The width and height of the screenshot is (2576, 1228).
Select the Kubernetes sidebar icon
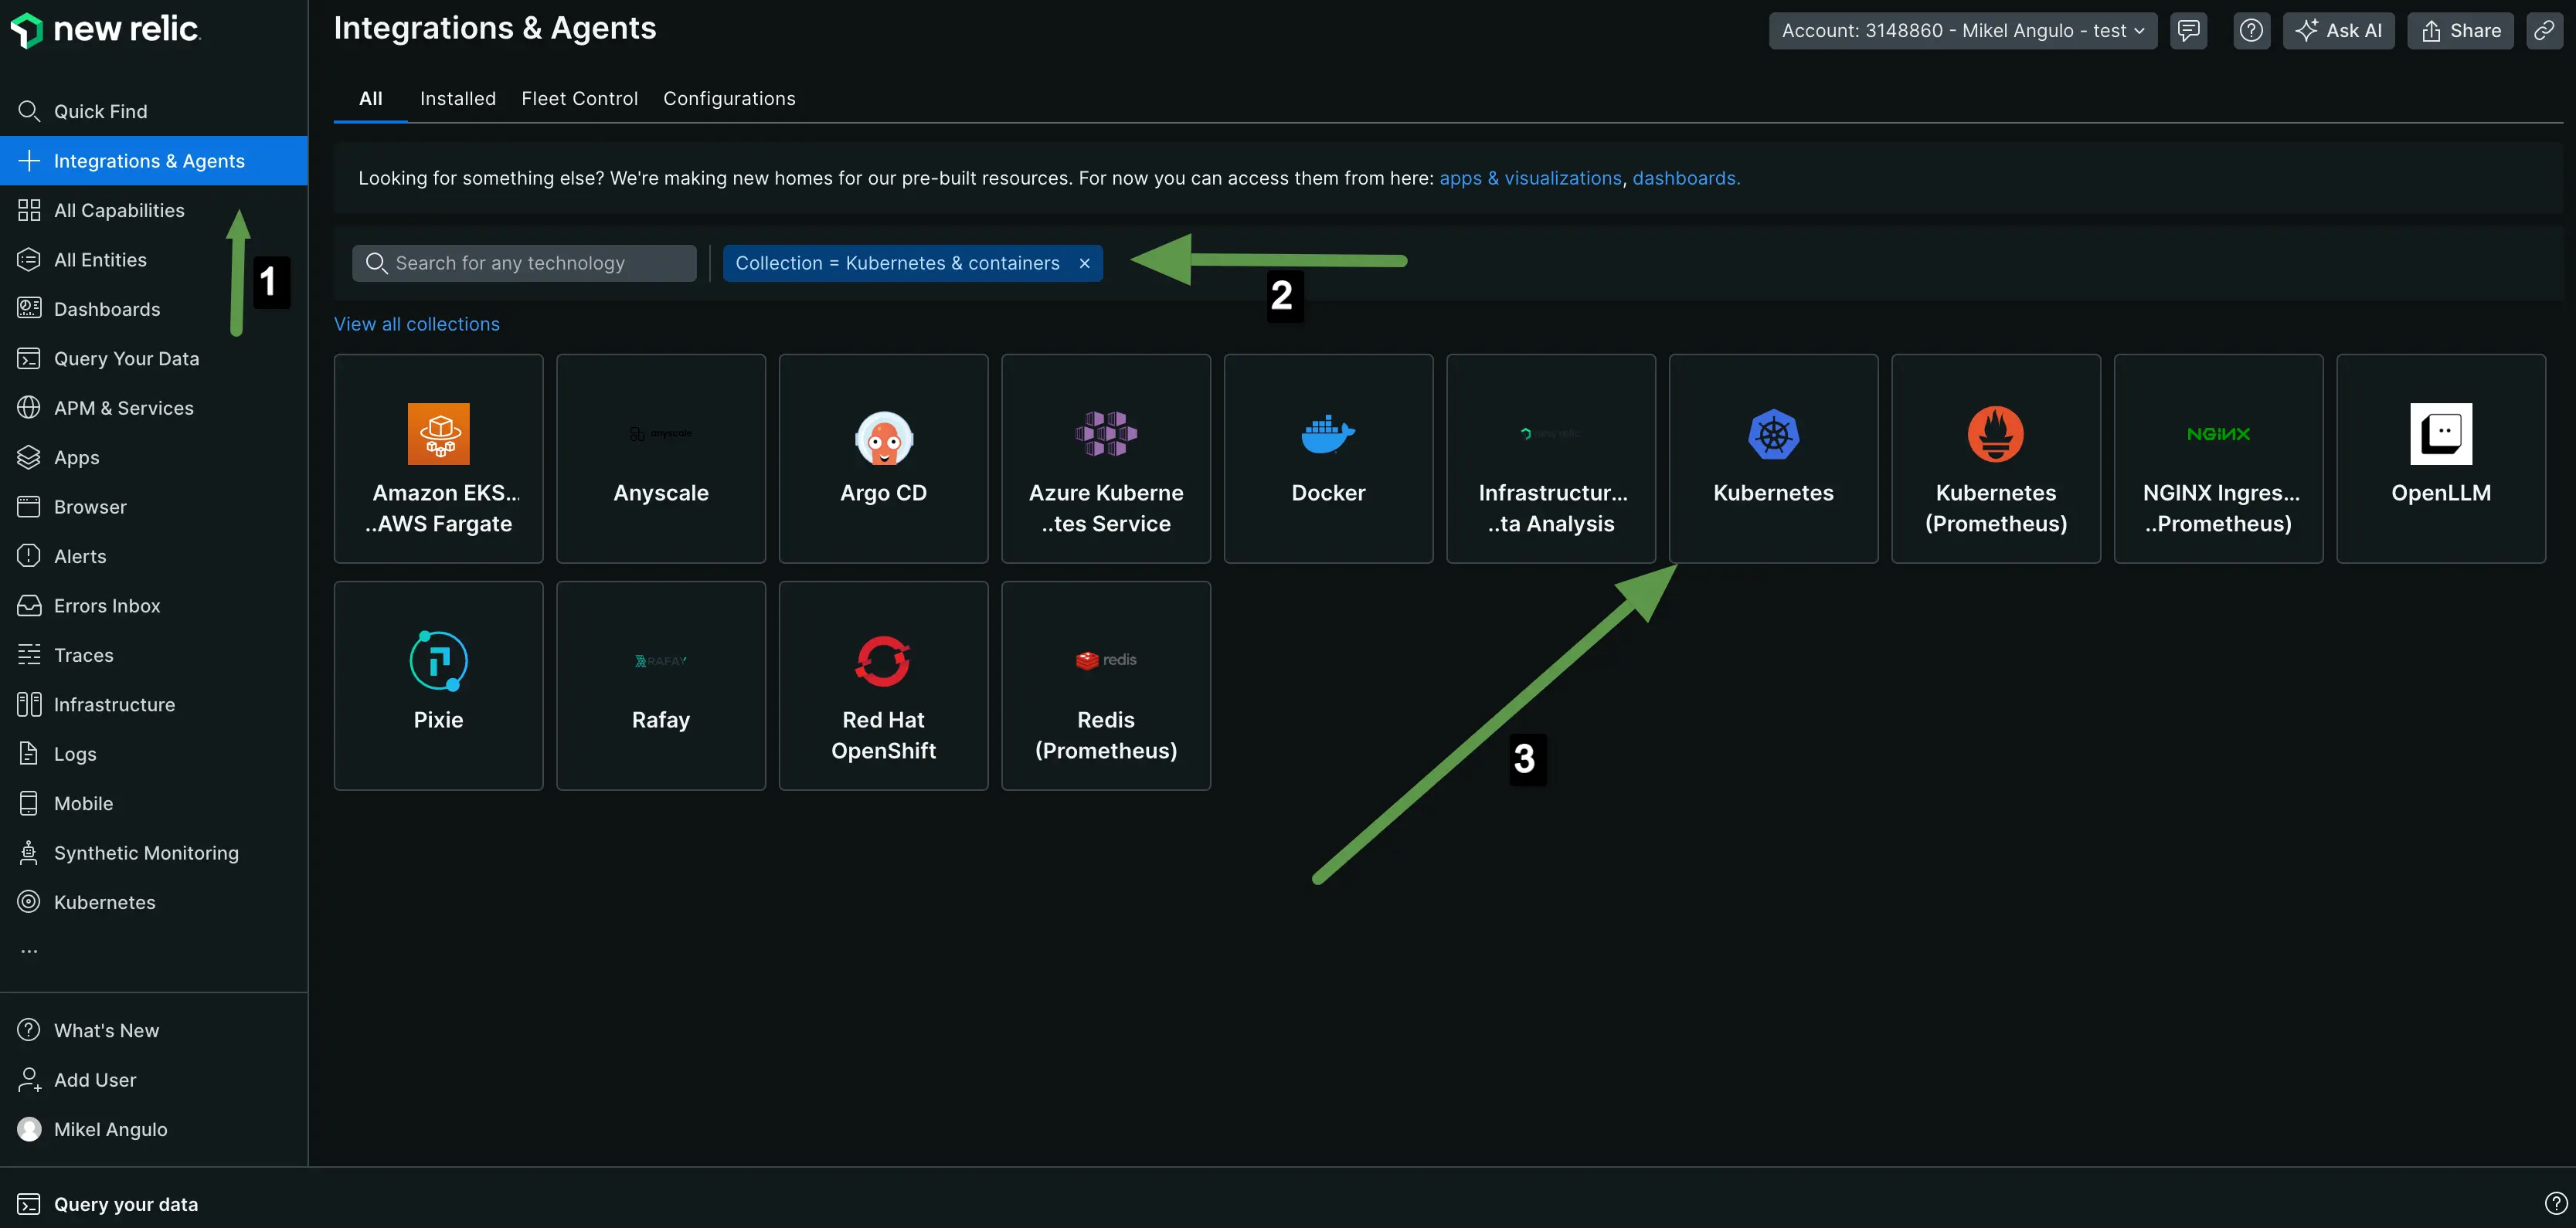coord(28,901)
